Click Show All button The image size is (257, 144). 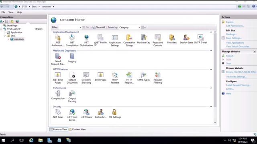pyautogui.click(x=99, y=27)
